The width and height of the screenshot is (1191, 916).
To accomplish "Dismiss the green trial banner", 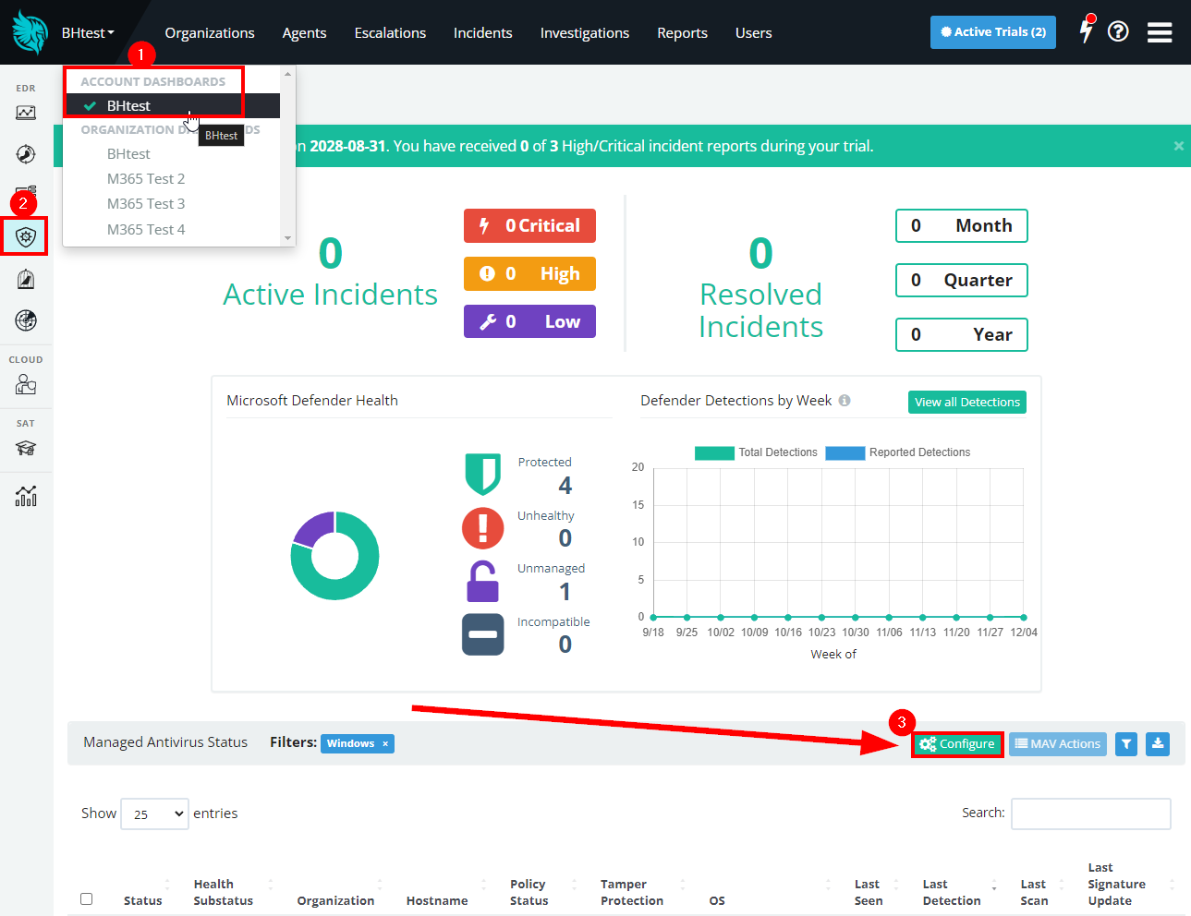I will (1178, 146).
